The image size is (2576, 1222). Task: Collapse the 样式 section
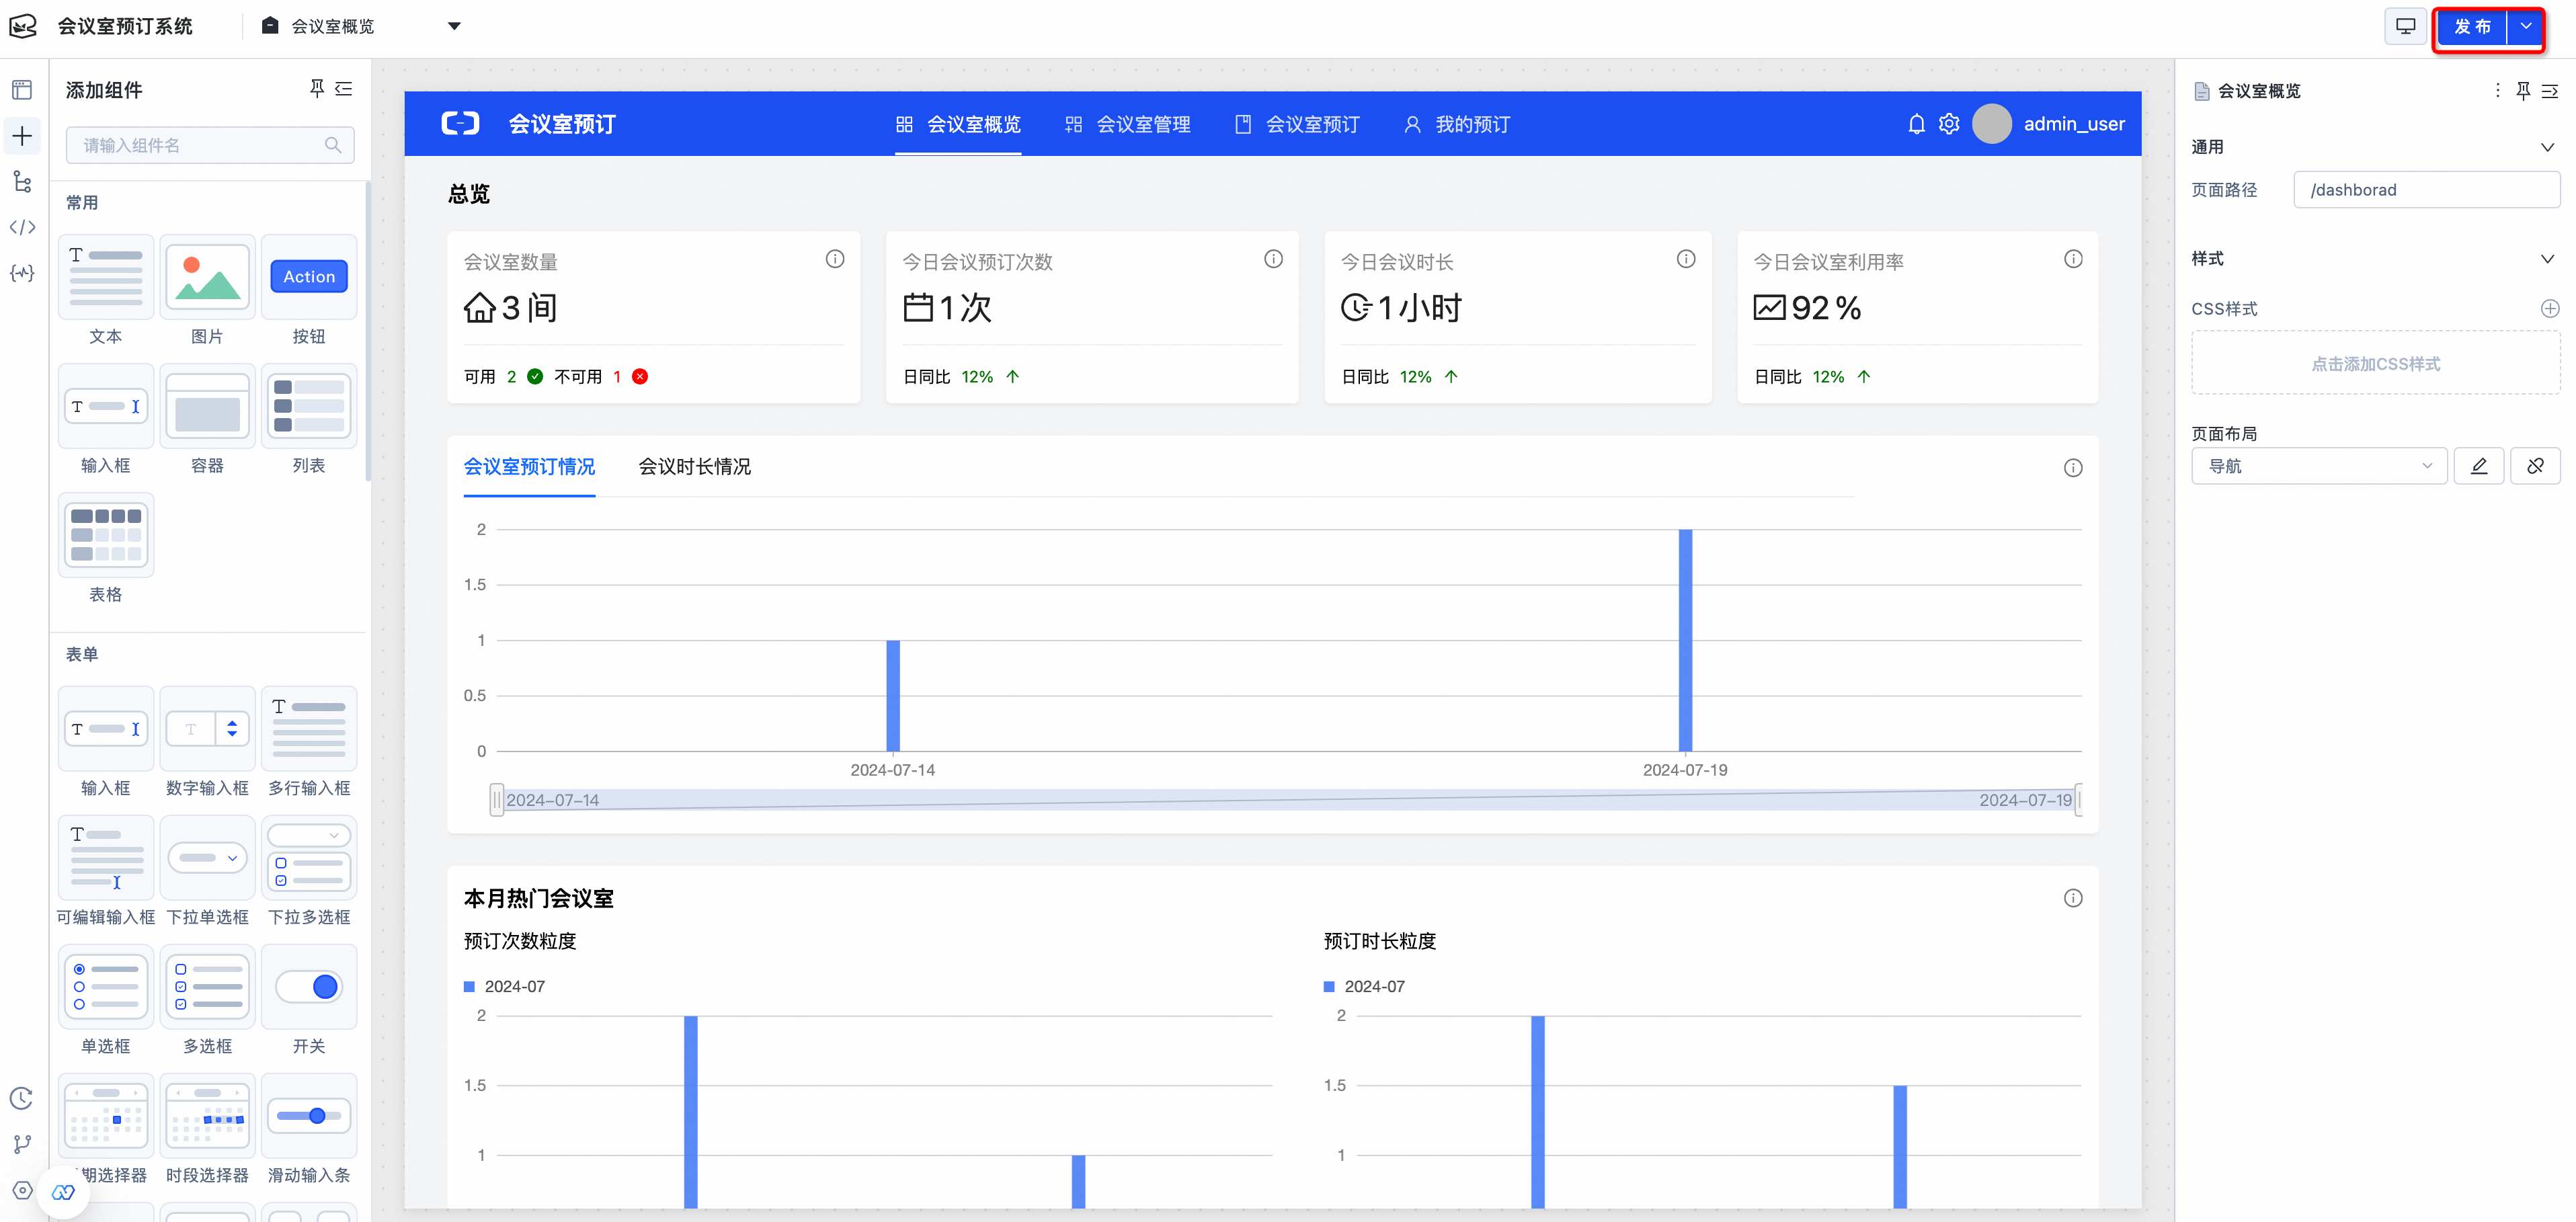point(2547,259)
